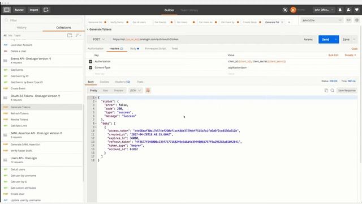Open the request Body tab

(x=135, y=49)
